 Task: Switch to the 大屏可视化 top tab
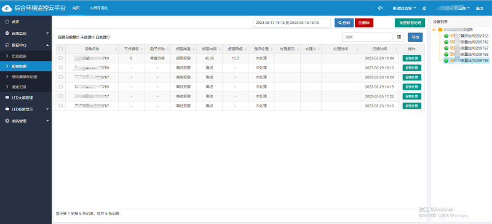point(99,8)
